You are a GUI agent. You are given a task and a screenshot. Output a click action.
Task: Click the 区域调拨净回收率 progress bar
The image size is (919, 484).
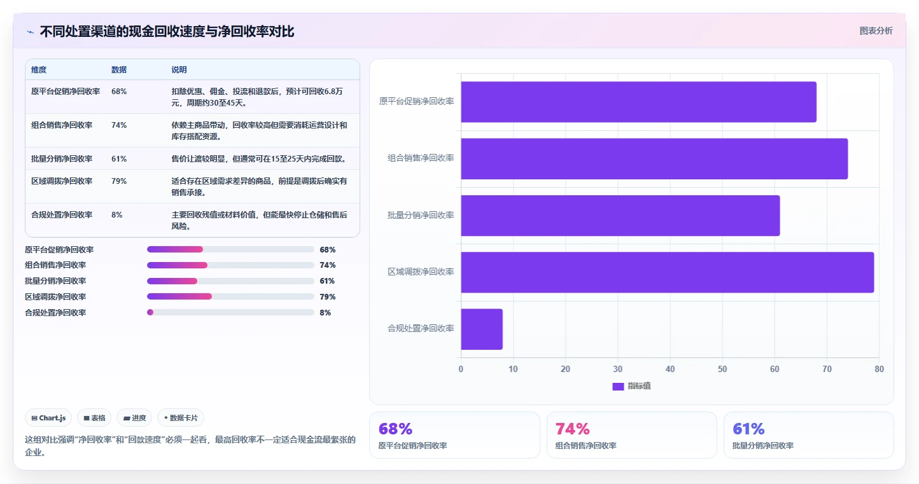[230, 296]
